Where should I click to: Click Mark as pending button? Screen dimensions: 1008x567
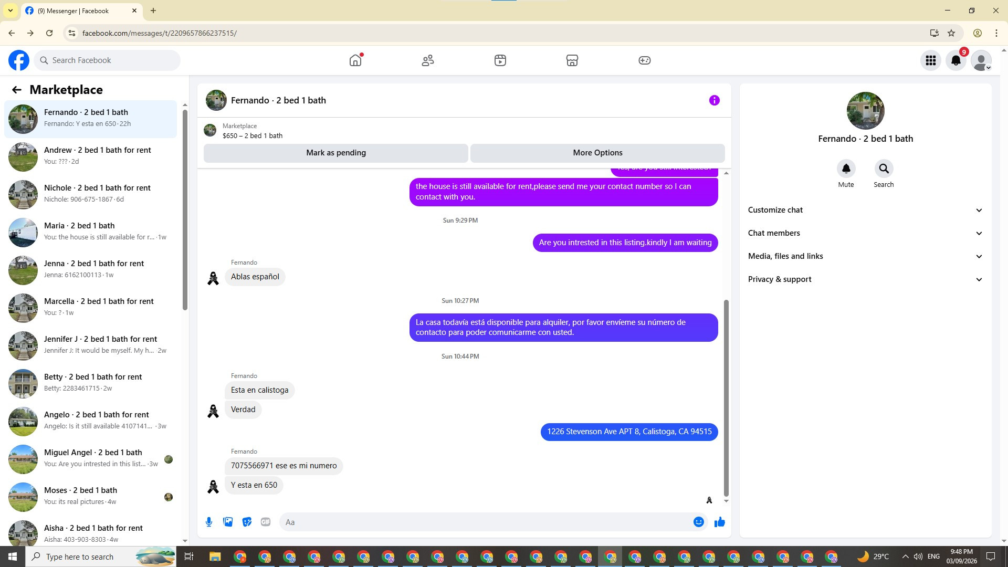[336, 153]
